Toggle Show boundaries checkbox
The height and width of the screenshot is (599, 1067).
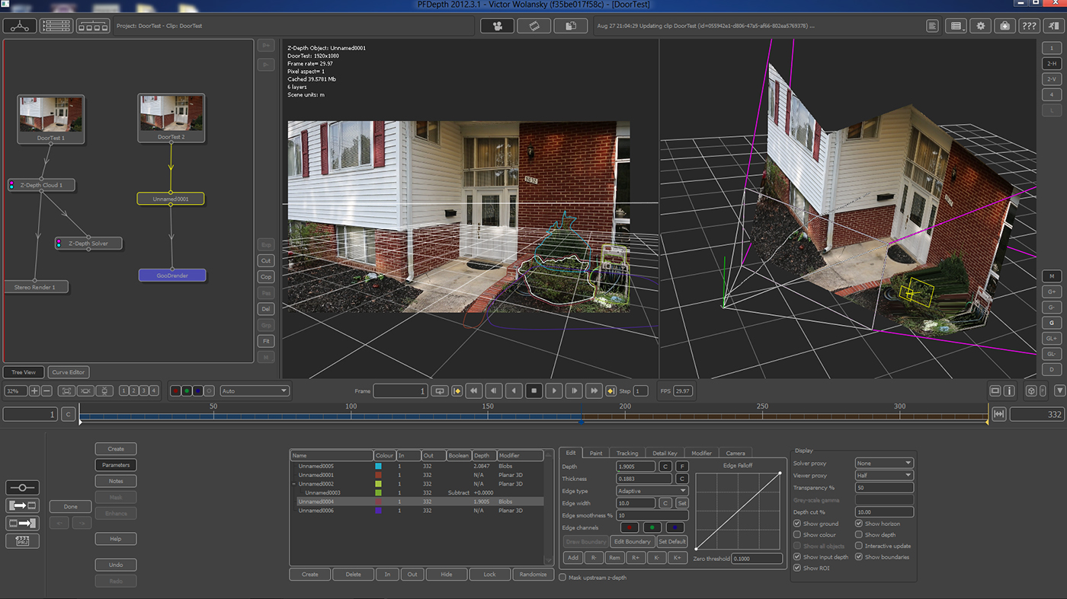(859, 557)
